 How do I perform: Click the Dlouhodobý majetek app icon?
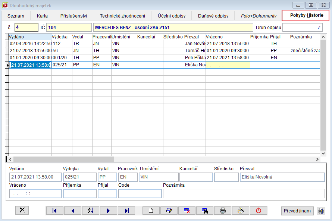5,5
